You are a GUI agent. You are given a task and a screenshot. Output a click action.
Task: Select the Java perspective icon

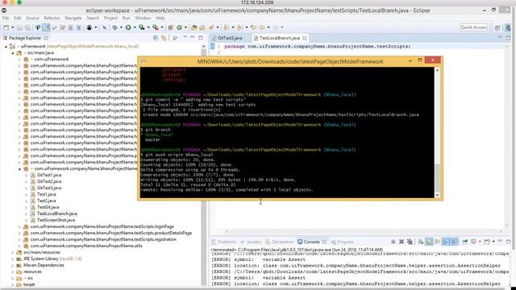508,27
